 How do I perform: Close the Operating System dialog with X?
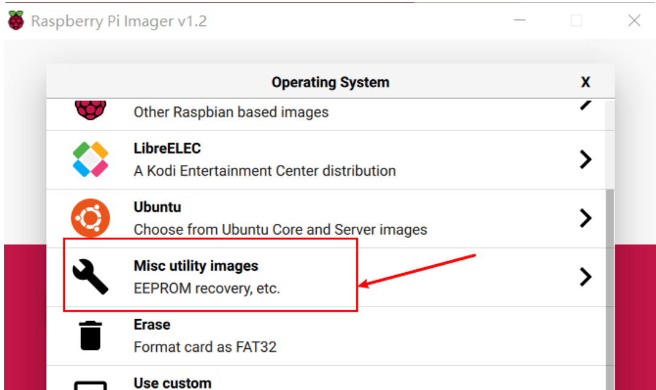pos(586,82)
